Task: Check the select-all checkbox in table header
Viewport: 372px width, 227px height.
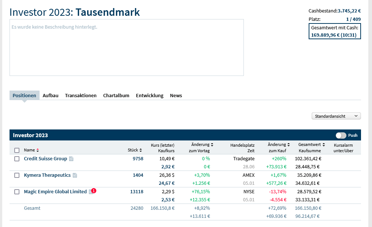Action: tap(17, 150)
